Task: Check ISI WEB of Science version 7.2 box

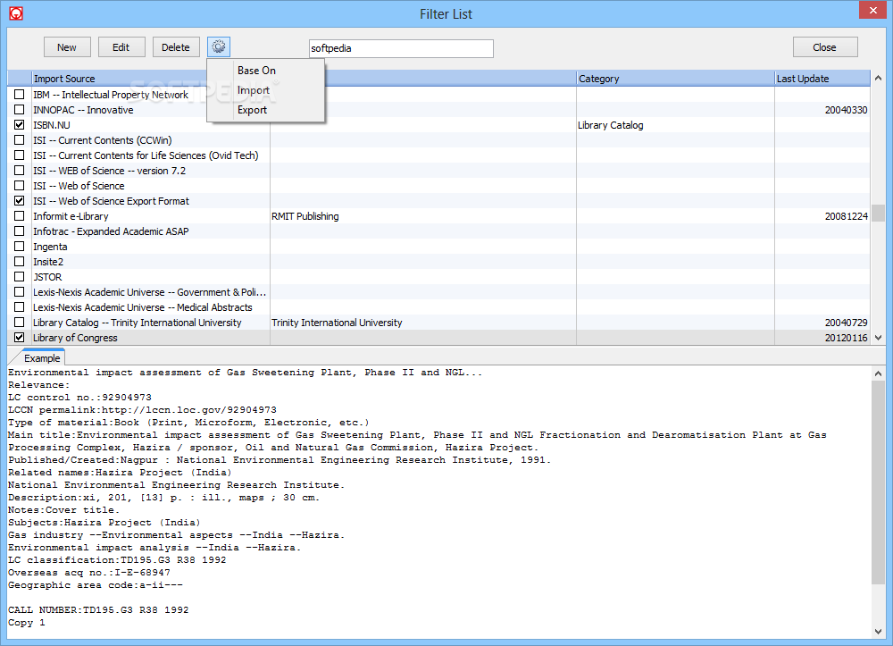Action: point(20,170)
